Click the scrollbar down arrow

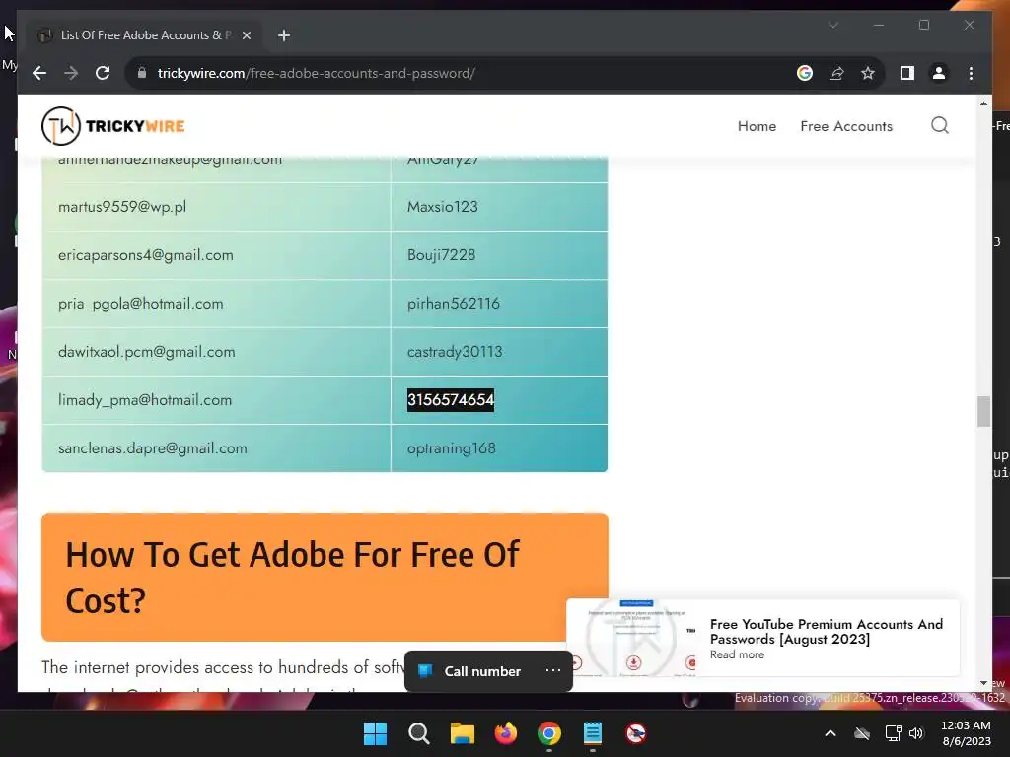coord(983,684)
